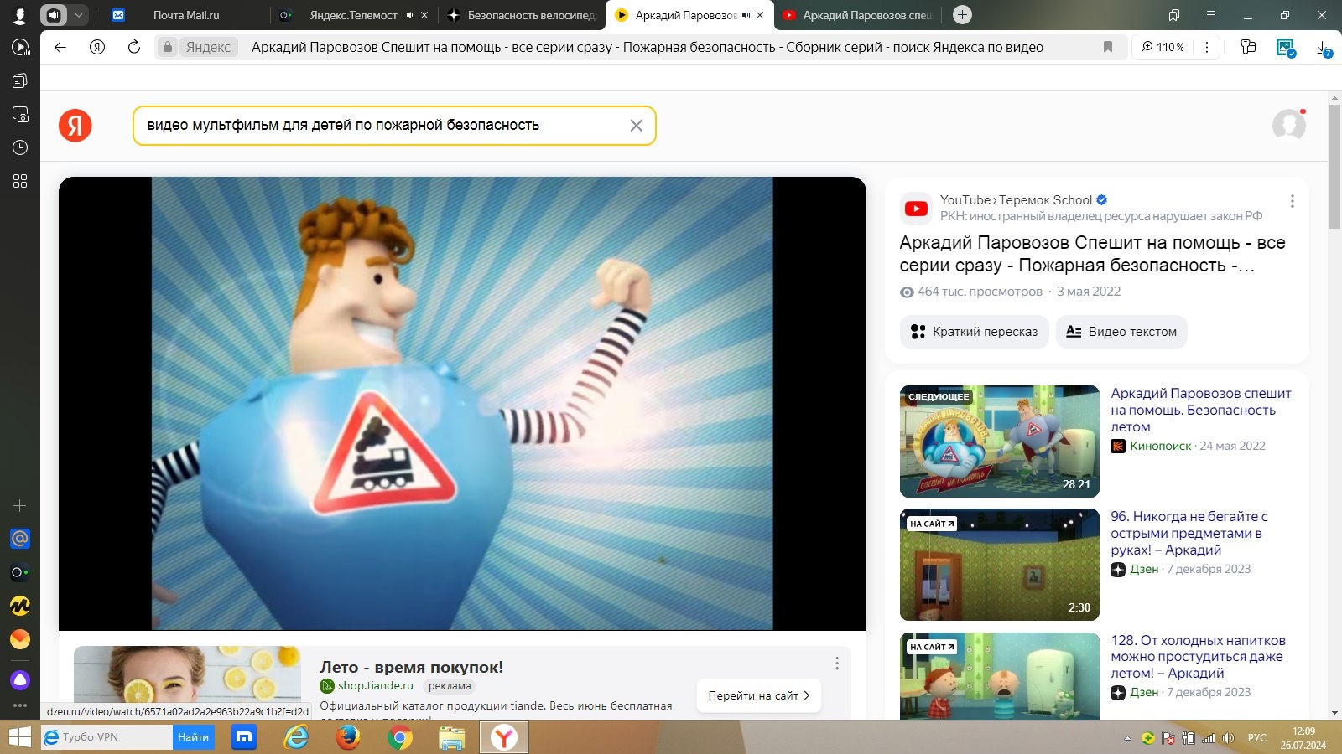Open the browser hamburger menu

(1211, 14)
